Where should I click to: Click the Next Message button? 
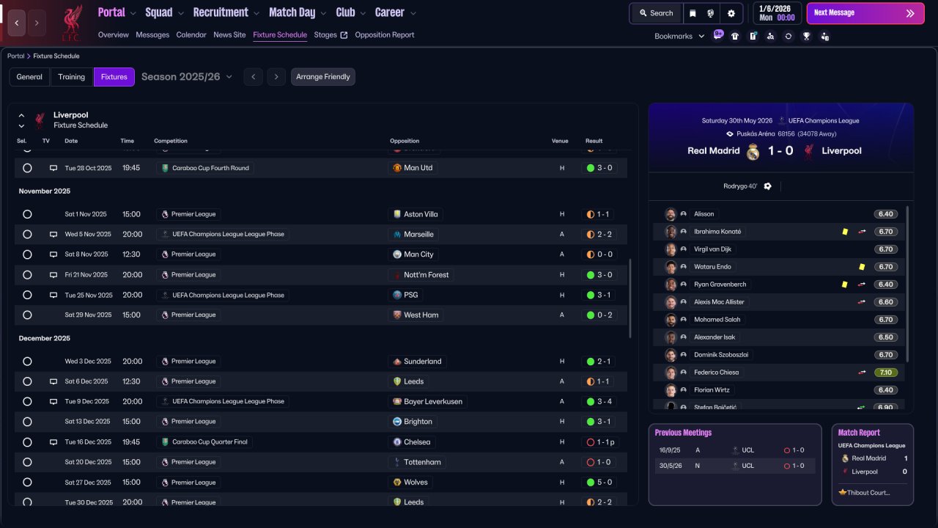pyautogui.click(x=864, y=13)
